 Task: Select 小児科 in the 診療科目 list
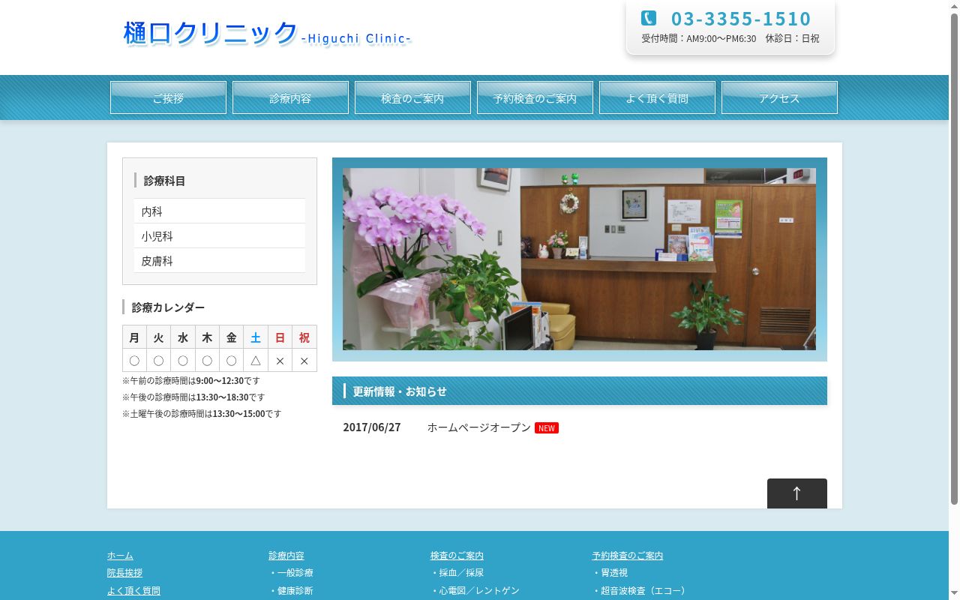(x=220, y=236)
